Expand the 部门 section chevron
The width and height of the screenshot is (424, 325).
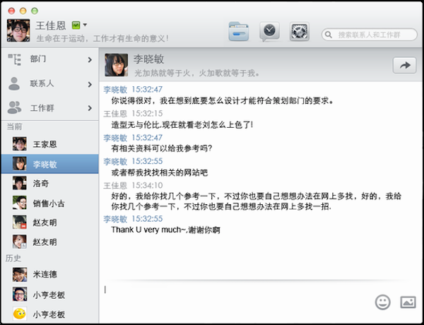pyautogui.click(x=90, y=60)
